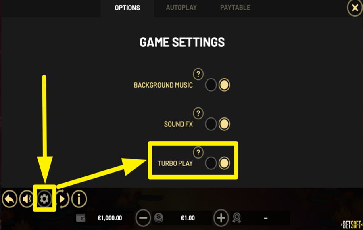
Task: Increase the bet with the plus button
Action: pos(221,218)
